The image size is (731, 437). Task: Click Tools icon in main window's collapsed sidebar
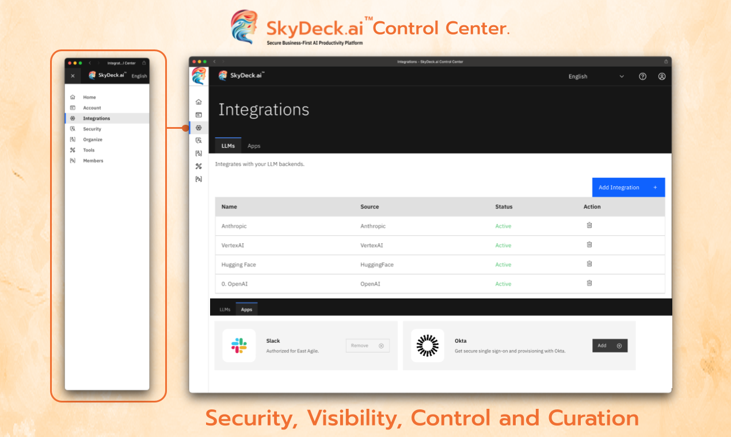click(199, 166)
